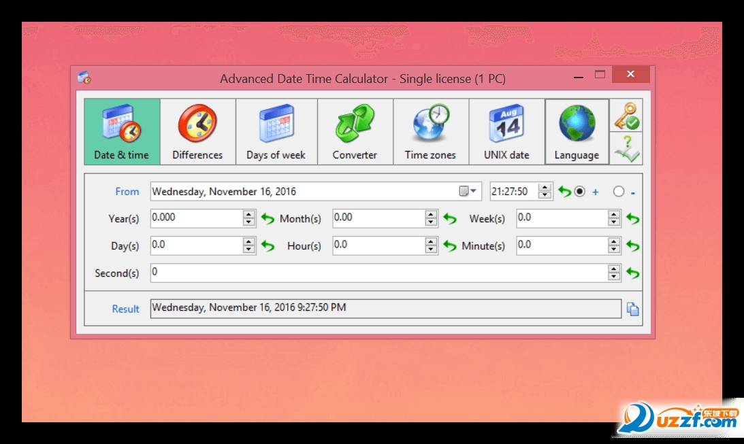Open the Days of week tab
744x444 pixels.
(276, 132)
